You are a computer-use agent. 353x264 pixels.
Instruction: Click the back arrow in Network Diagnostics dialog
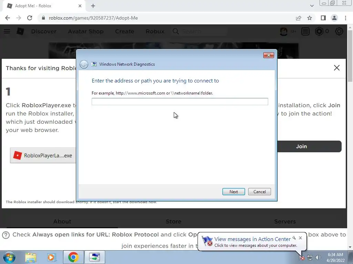pyautogui.click(x=84, y=64)
